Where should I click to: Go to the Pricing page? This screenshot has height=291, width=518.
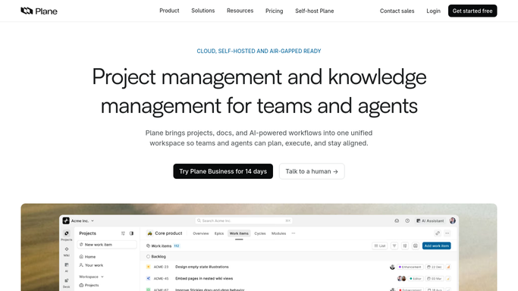[275, 11]
